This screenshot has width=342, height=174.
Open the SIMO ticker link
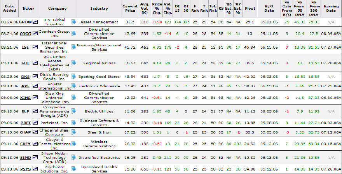point(26,158)
